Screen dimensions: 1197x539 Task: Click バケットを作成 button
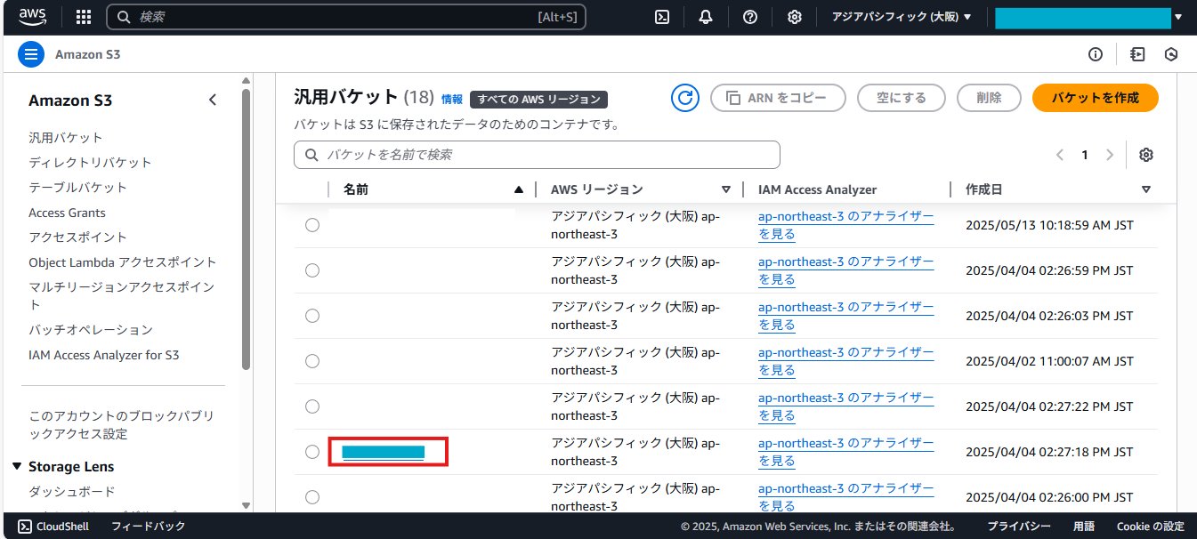[x=1095, y=98]
